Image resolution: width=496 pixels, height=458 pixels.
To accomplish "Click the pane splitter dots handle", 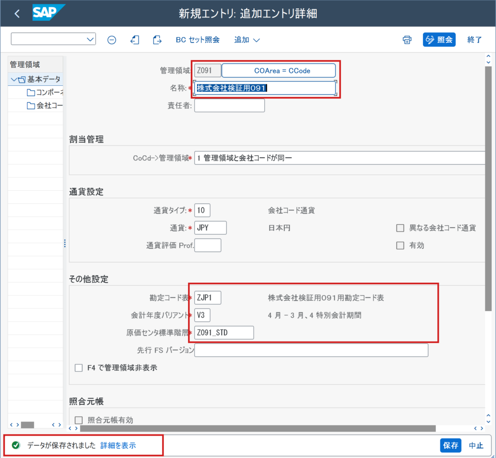I will pyautogui.click(x=65, y=243).
